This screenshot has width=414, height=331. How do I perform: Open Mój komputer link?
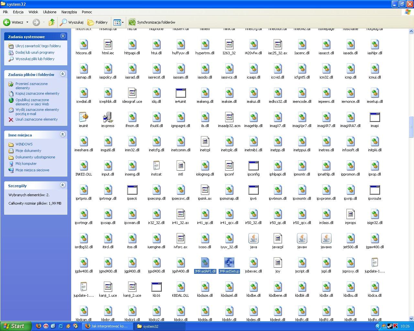pos(26,164)
